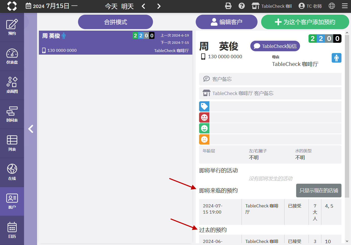Screen dimensions: 351x245
Task: Click the 编辑客户 button
Action: point(227,22)
